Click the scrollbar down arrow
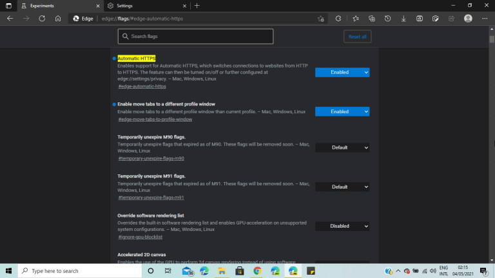The width and height of the screenshot is (495, 278). coord(492,261)
